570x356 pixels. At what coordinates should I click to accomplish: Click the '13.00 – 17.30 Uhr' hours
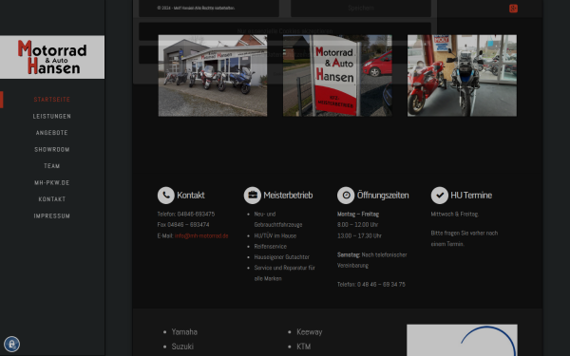pyautogui.click(x=359, y=235)
